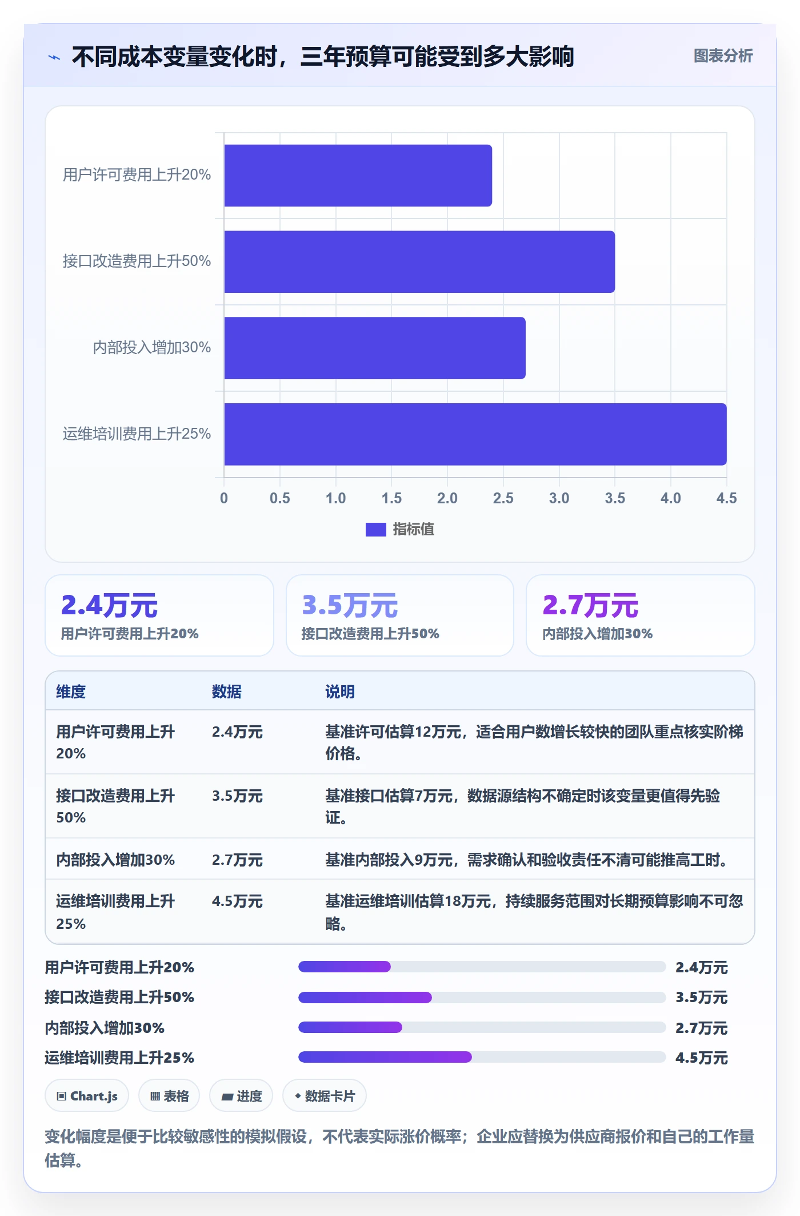Click the lightning icon beside the title
Screen dimensions: 800x1216
54,57
